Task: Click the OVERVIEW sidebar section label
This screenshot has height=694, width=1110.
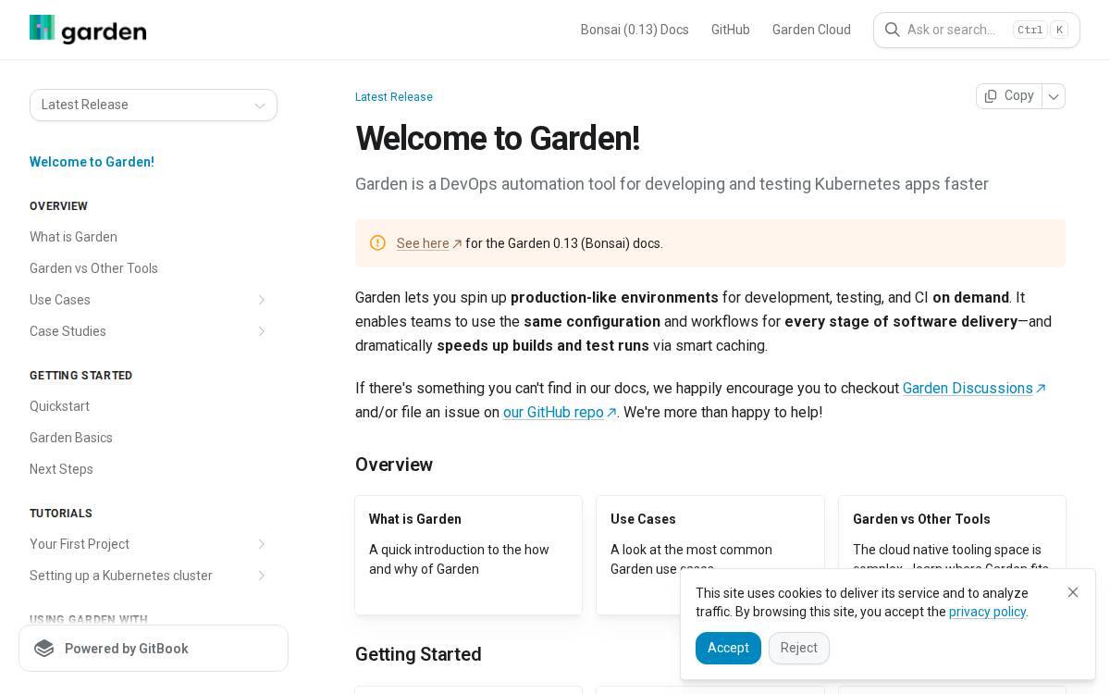Action: [58, 206]
